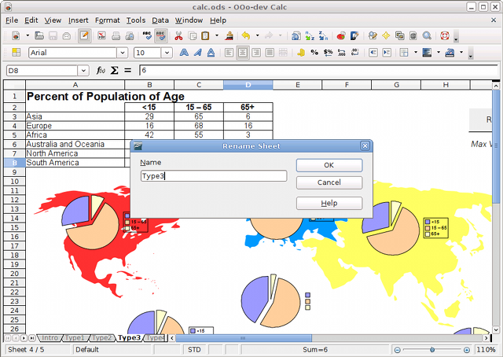This screenshot has width=503, height=357.
Task: Click the zoom slider in status bar
Action: [x=431, y=349]
